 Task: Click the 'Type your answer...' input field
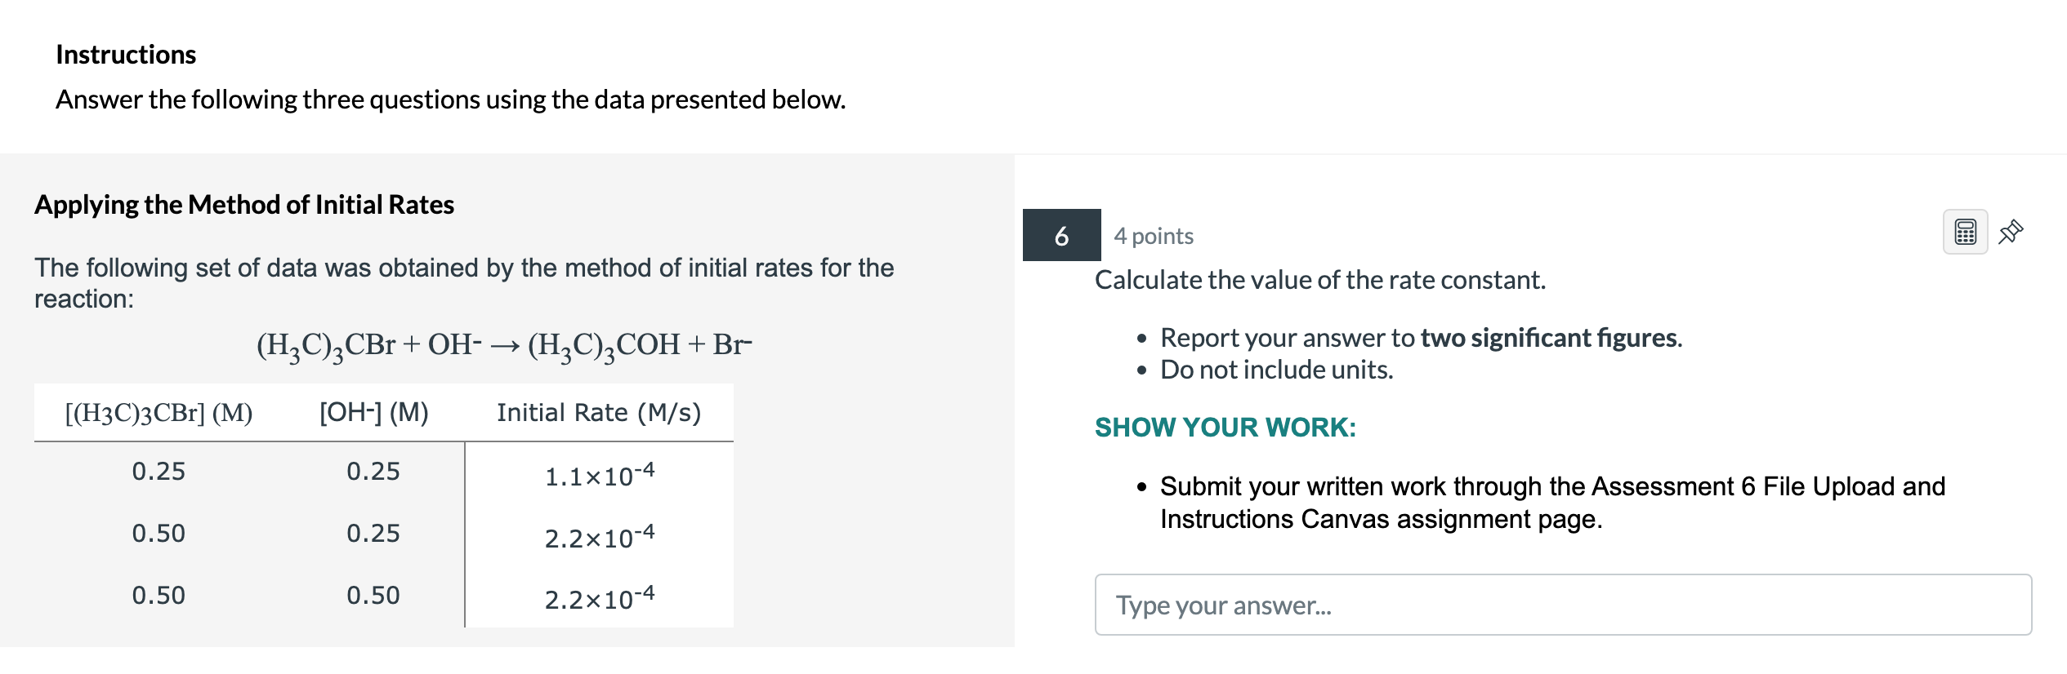coord(1562,605)
